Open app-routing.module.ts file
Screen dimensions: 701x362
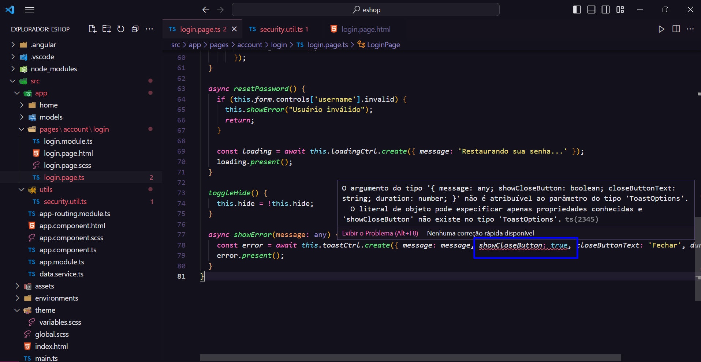click(x=75, y=214)
